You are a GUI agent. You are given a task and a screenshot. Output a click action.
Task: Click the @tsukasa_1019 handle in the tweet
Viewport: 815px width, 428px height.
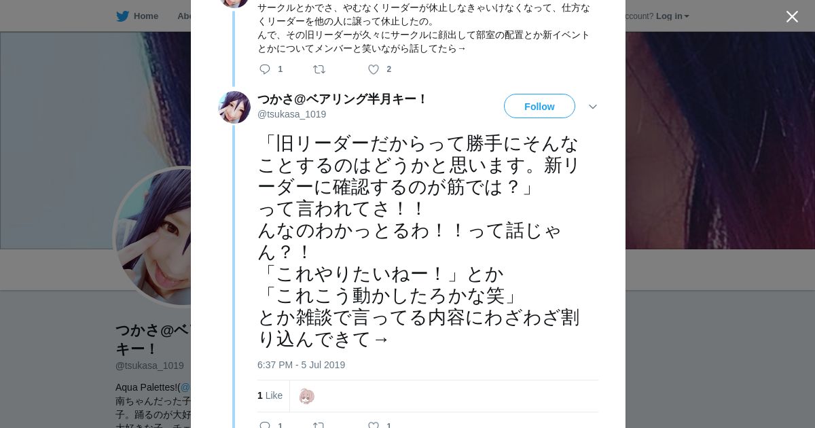point(291,114)
